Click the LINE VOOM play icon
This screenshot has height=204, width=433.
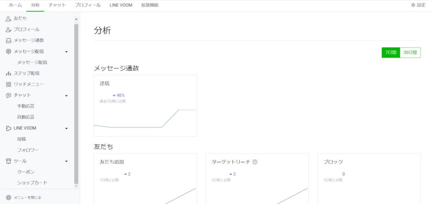[x=8, y=128]
